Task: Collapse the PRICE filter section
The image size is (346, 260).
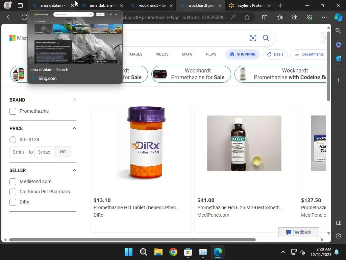Action: click(74, 128)
